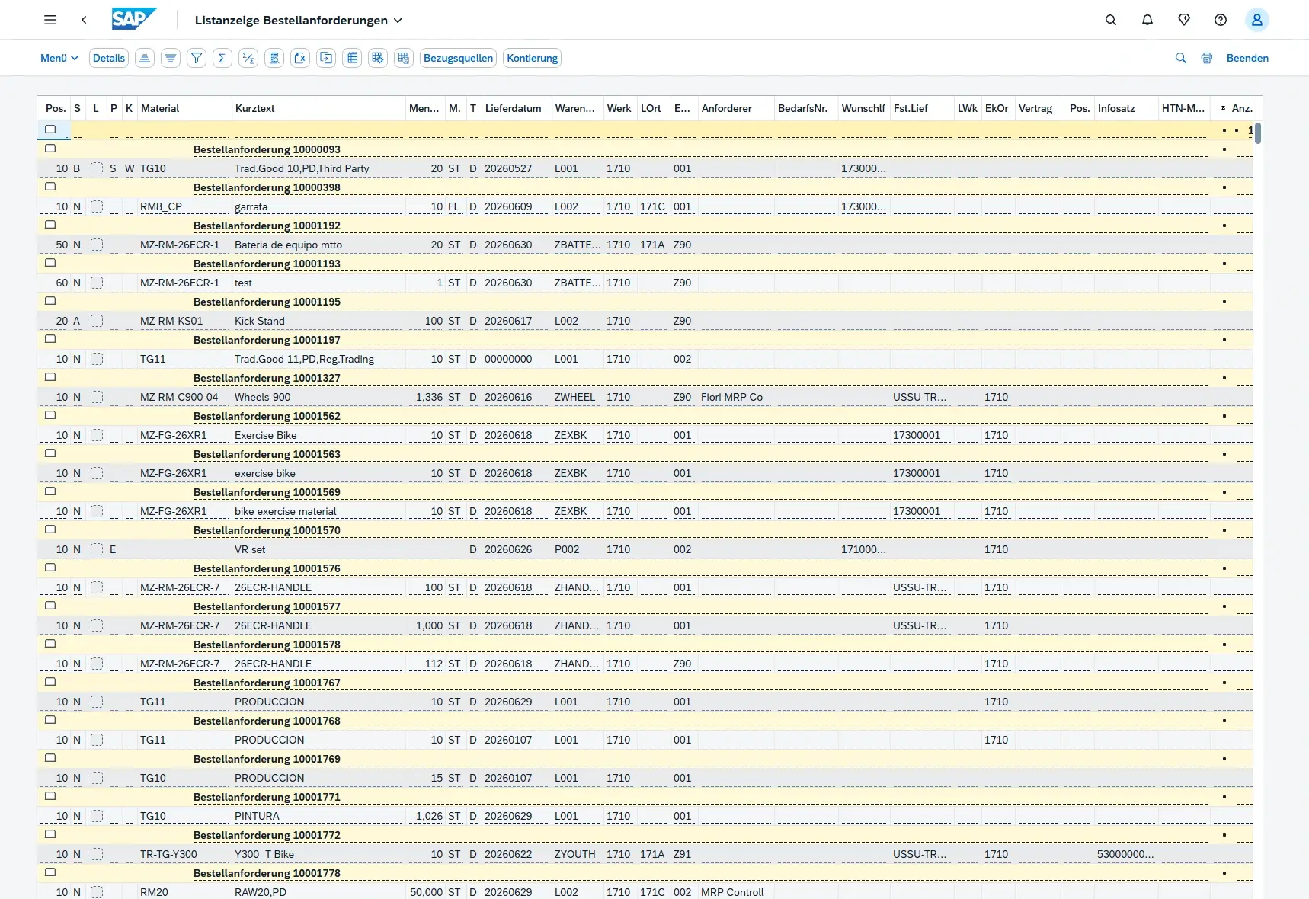1309x899 pixels.
Task: Click the save layout icon
Action: (404, 58)
